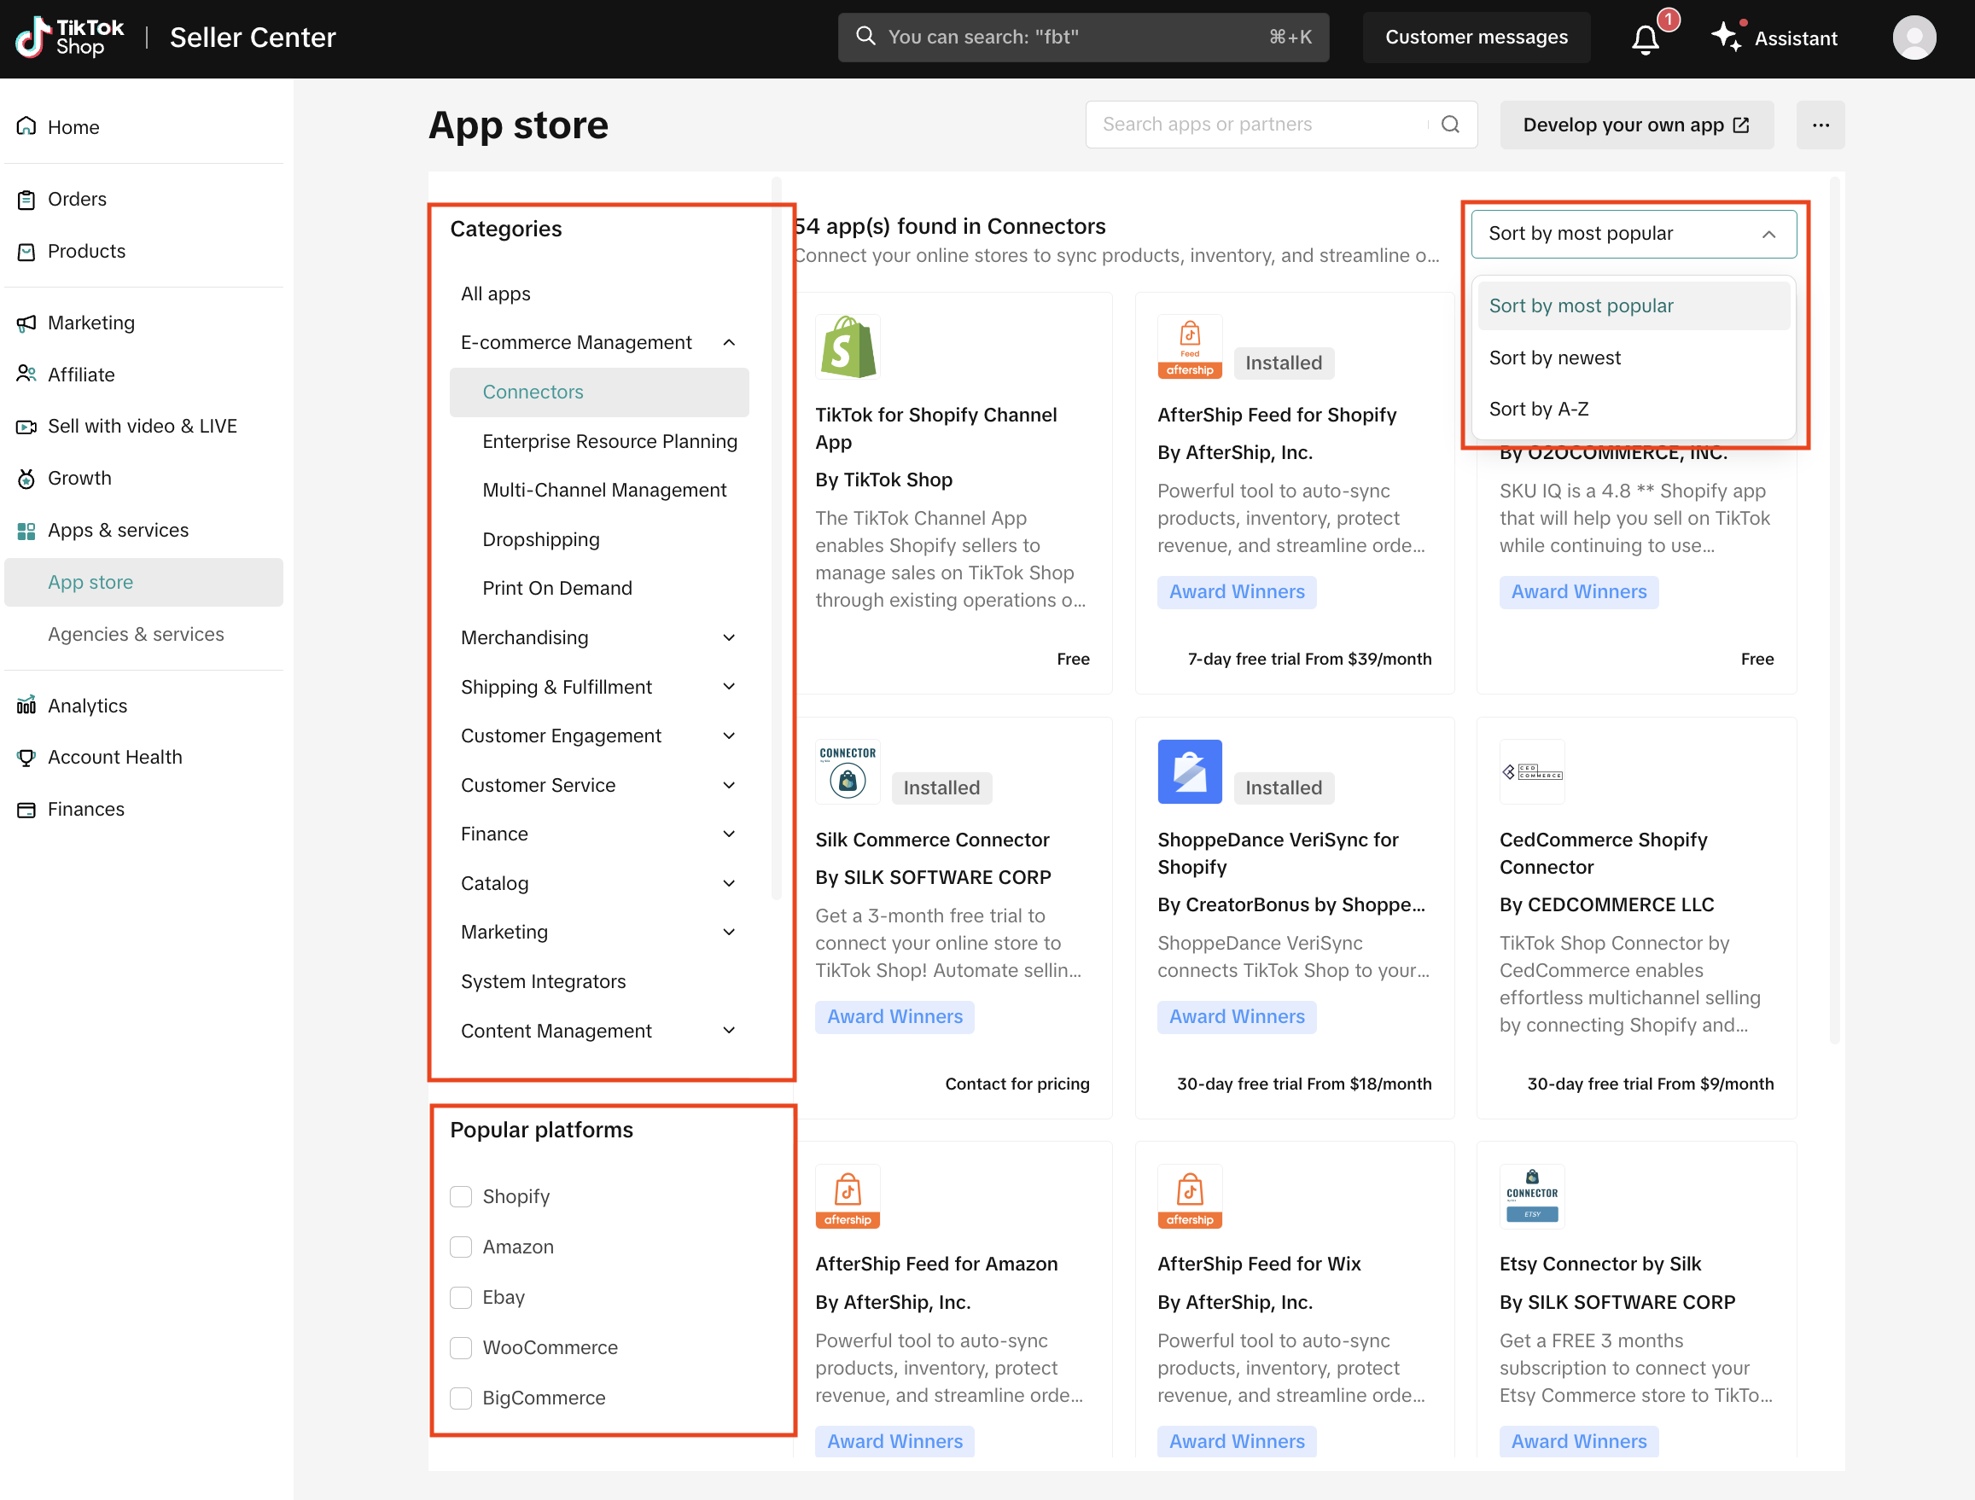This screenshot has height=1500, width=1975.
Task: Click the search magnifier in app search
Action: (1451, 124)
